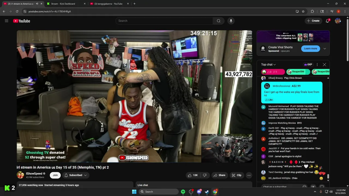Close the Kick Dashboard tab

(x=85, y=4)
